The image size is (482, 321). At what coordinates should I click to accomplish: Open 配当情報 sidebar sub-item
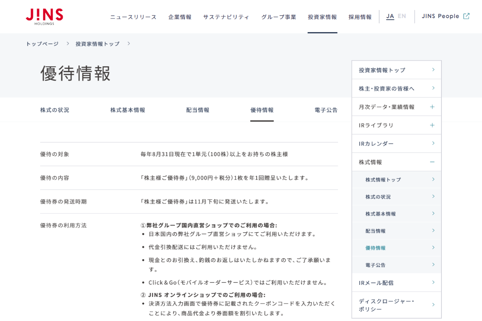[x=396, y=231]
